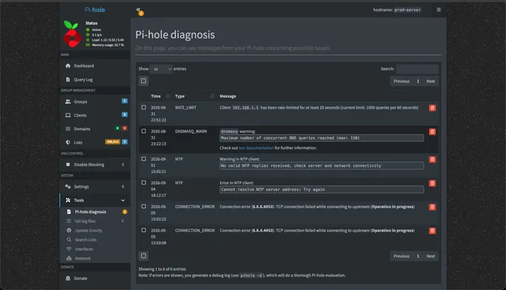The width and height of the screenshot is (506, 290).
Task: Click the Pi-hole title text in header
Action: click(95, 10)
